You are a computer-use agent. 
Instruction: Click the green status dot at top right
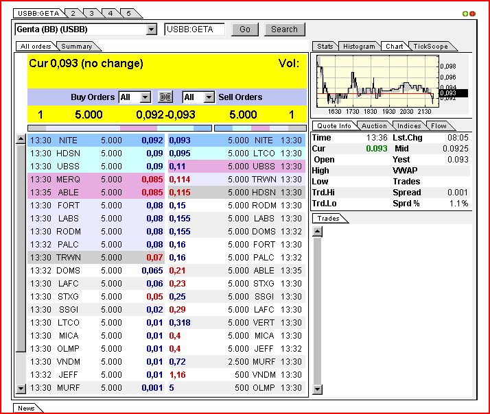tap(465, 14)
